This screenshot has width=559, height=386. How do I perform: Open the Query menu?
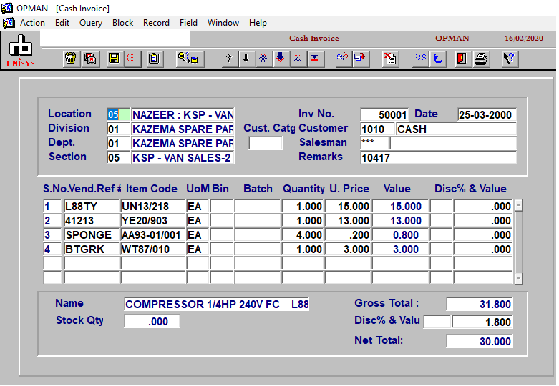91,23
